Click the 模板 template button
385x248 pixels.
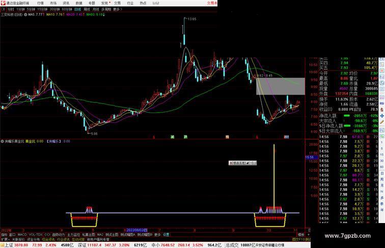[301, 235]
